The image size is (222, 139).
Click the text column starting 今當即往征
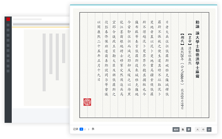[x=129, y=58]
